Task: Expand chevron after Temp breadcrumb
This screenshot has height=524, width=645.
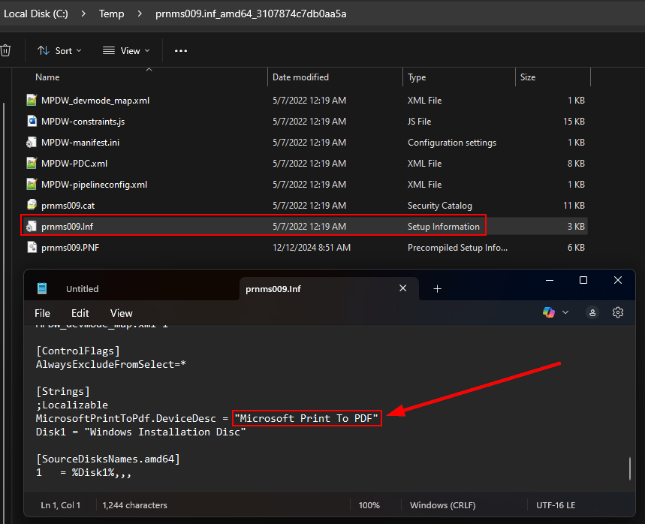Action: point(140,14)
